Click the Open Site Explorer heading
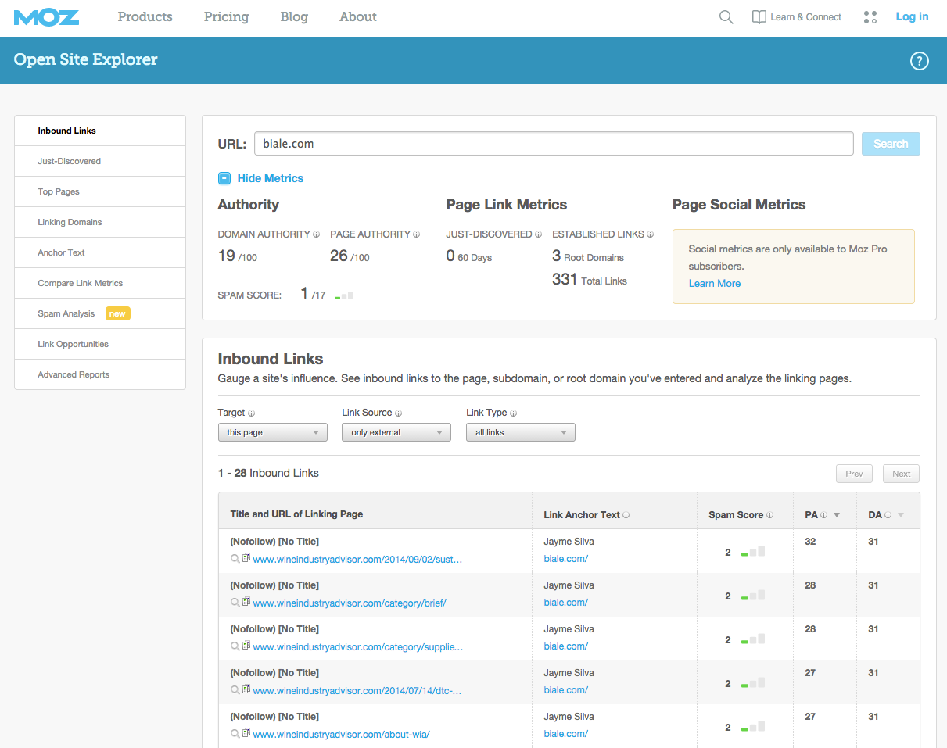This screenshot has width=947, height=748. 85,59
